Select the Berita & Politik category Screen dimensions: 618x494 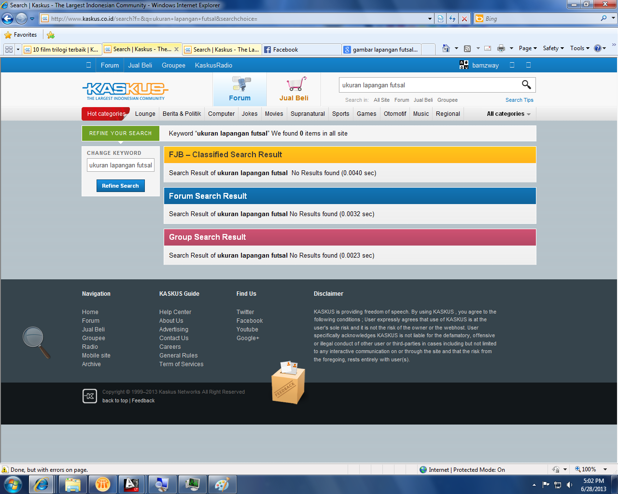point(182,114)
